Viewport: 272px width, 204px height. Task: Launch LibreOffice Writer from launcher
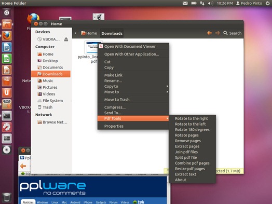tap(7, 47)
